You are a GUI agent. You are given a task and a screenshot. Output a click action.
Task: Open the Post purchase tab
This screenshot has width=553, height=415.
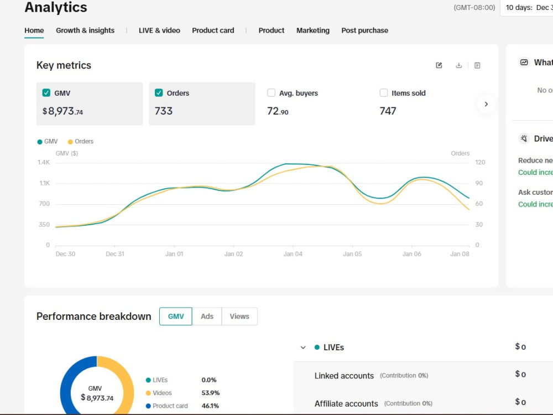coord(364,30)
